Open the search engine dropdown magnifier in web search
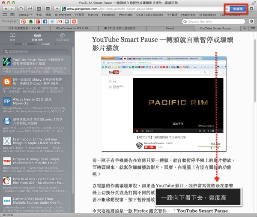The width and height of the screenshot is (257, 217). coord(185,21)
